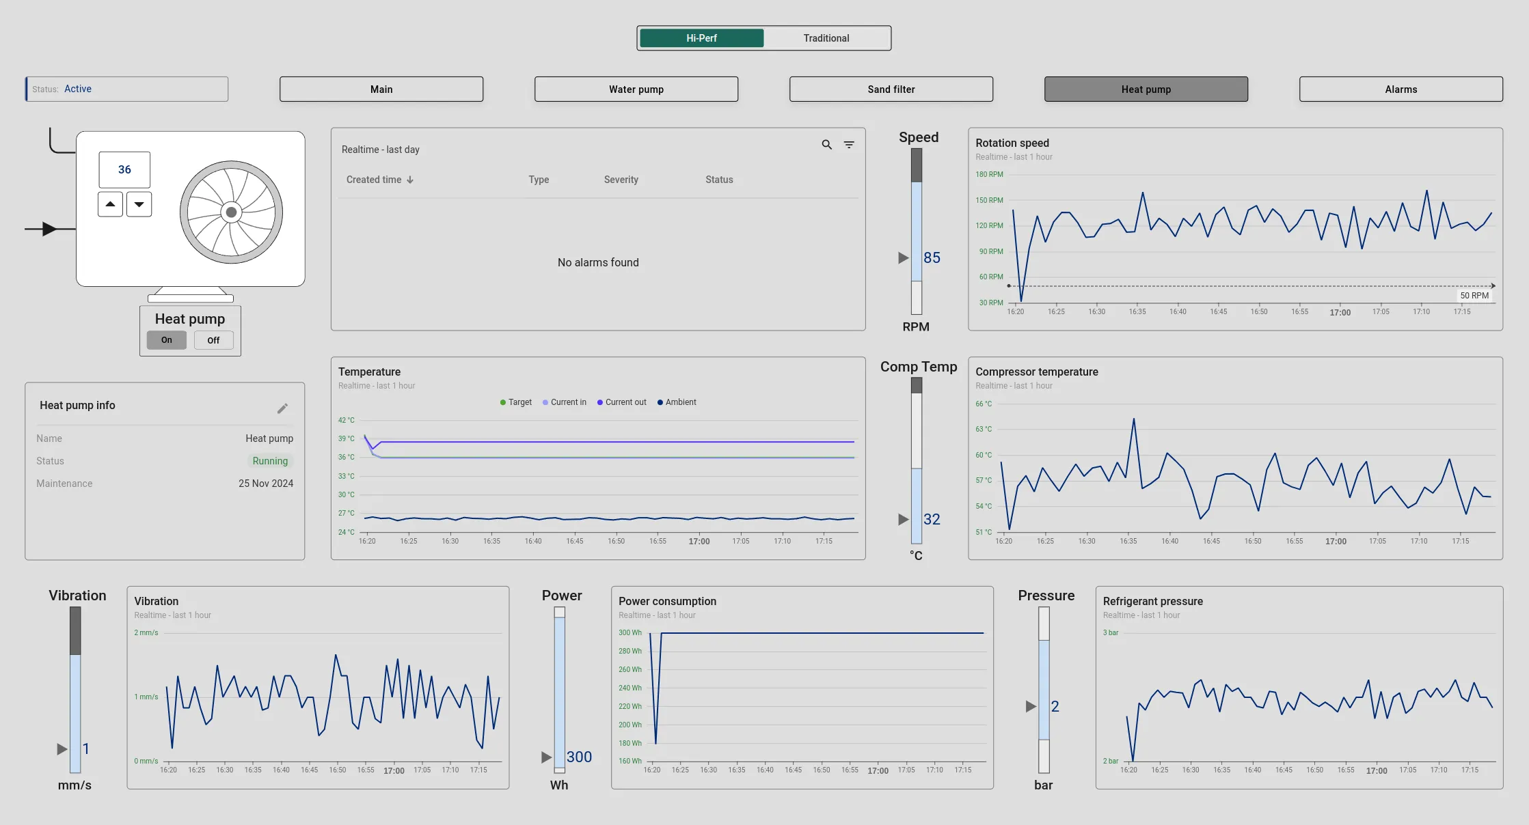Navigate to Main page
The image size is (1529, 825).
pyautogui.click(x=381, y=89)
